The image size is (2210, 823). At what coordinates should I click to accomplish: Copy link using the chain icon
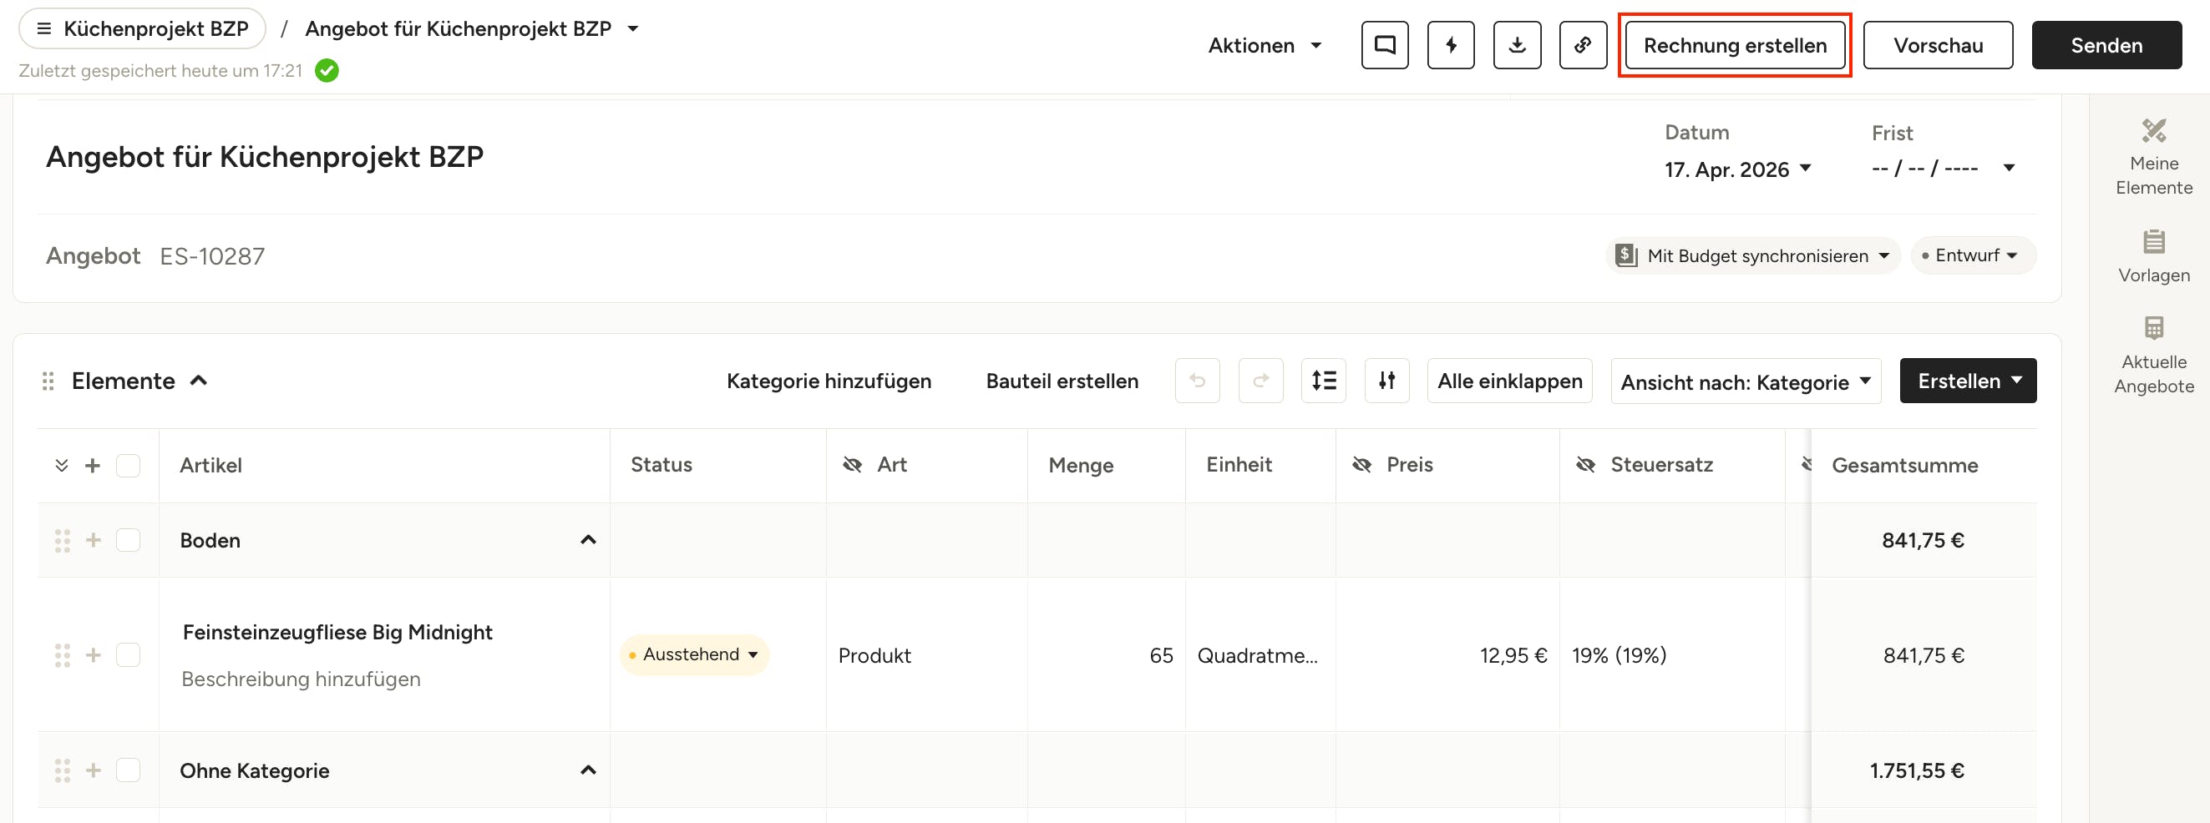[1583, 44]
